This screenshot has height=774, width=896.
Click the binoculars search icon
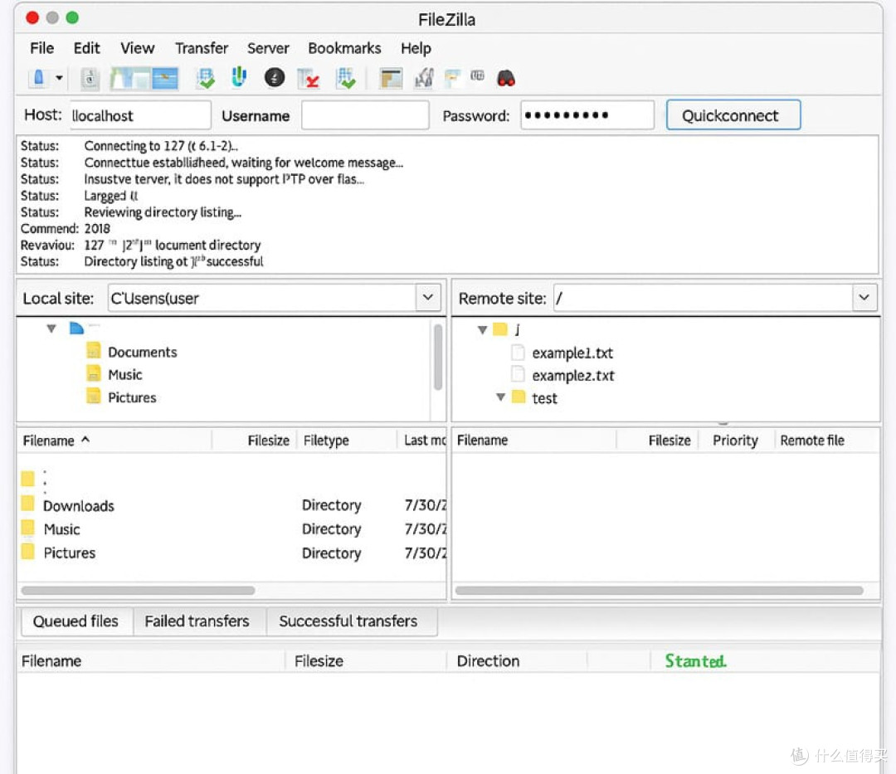coord(506,78)
